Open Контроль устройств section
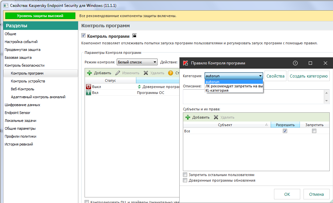 [x=28, y=81]
